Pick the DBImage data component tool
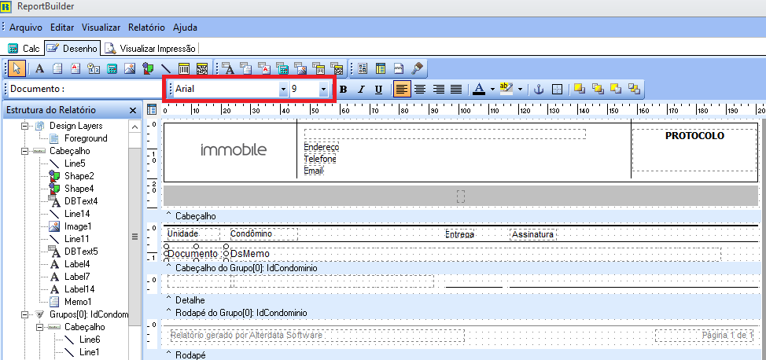Image resolution: width=766 pixels, height=360 pixels. [300, 68]
